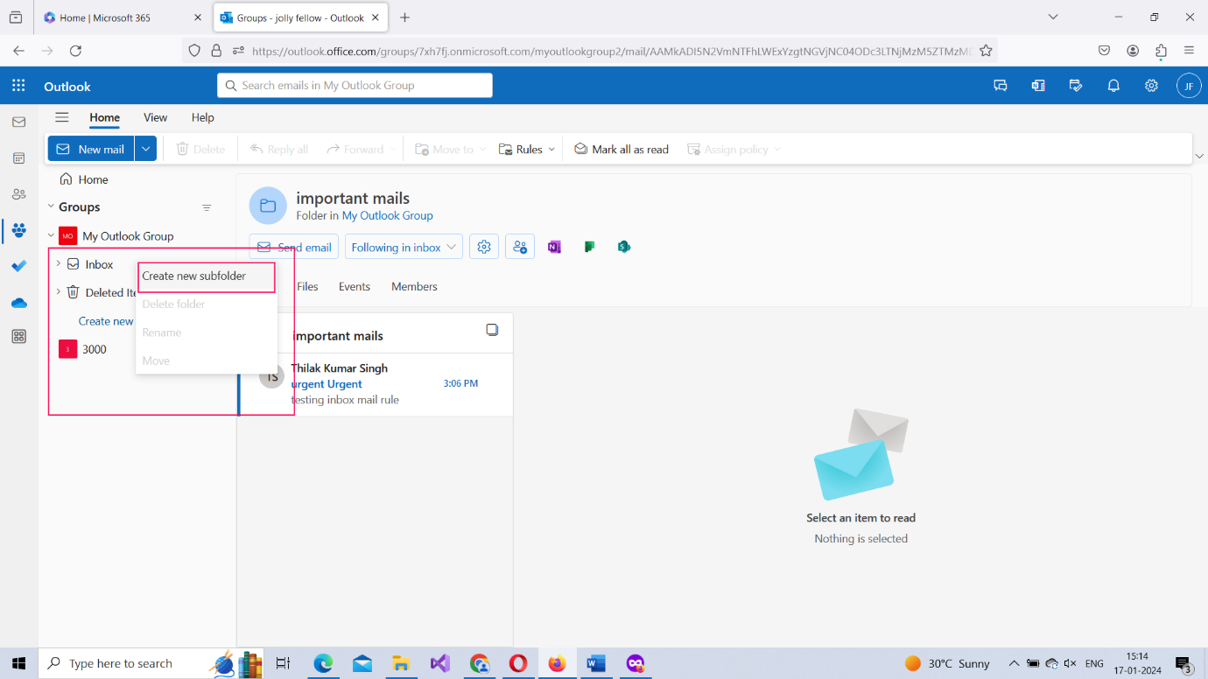Open People from the left rail

(x=18, y=194)
